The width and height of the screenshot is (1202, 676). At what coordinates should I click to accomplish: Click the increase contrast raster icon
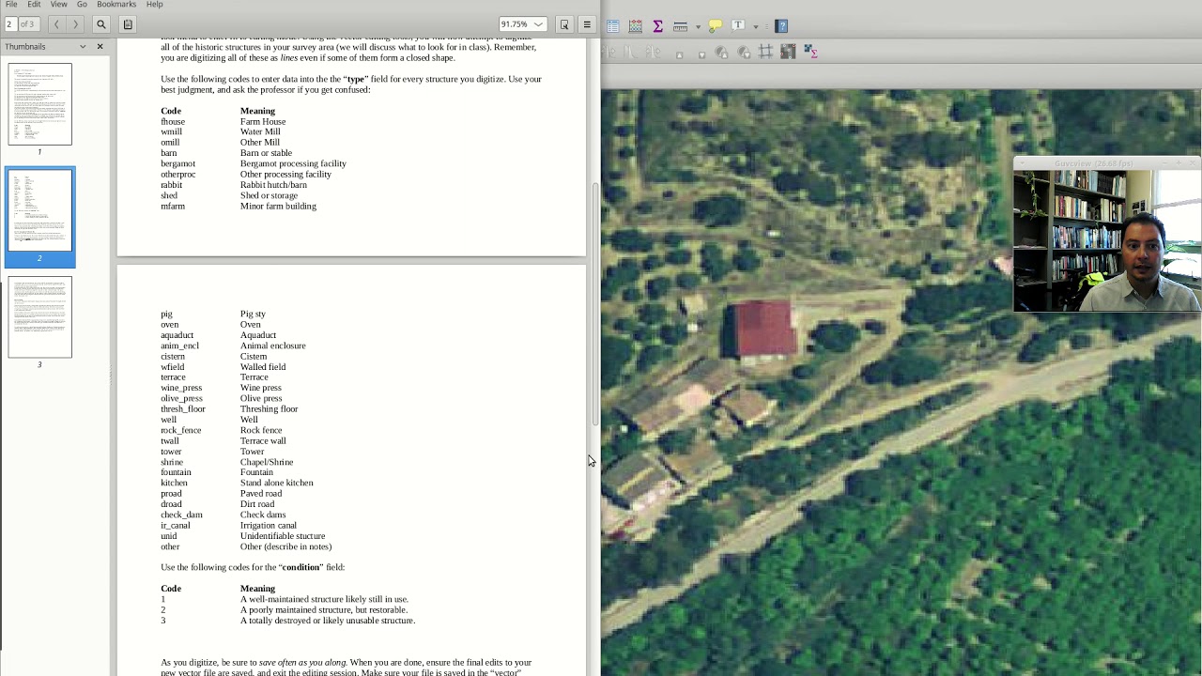point(721,52)
